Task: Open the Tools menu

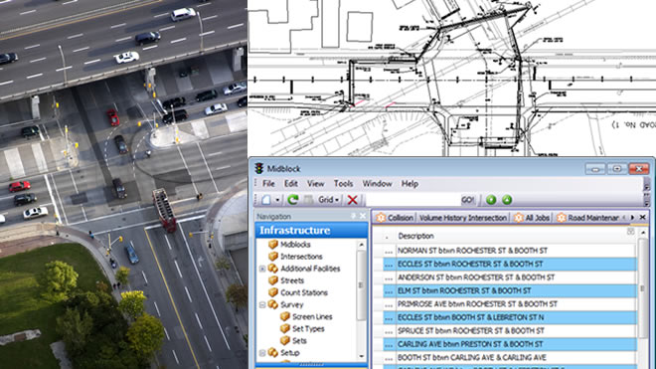Action: (343, 183)
